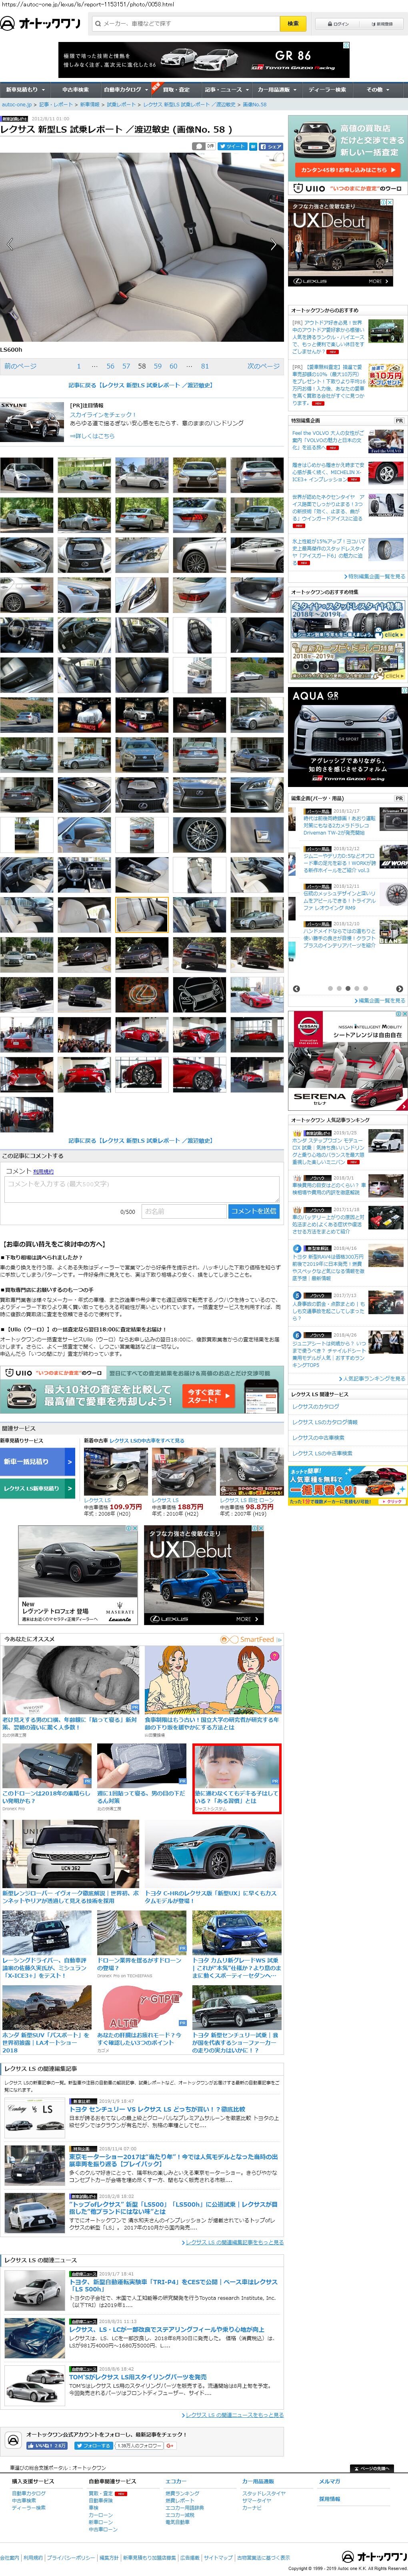Show previous photo with left arrow
Screen dimensions: 408x2576
[x=10, y=244]
